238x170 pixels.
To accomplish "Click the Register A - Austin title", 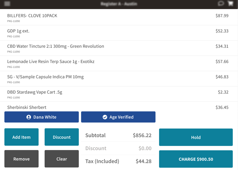I will [x=119, y=4].
